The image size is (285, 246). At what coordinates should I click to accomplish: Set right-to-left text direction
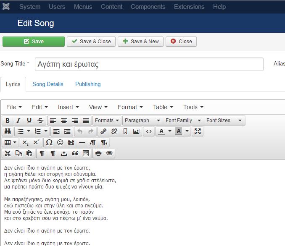(x=104, y=142)
